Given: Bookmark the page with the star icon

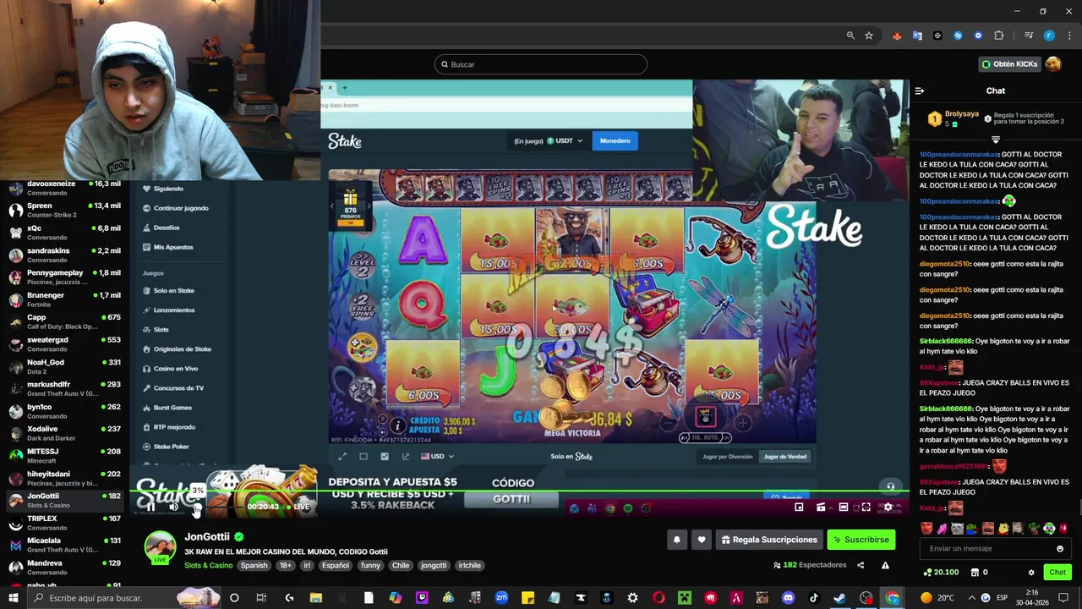Looking at the screenshot, I should tap(868, 36).
